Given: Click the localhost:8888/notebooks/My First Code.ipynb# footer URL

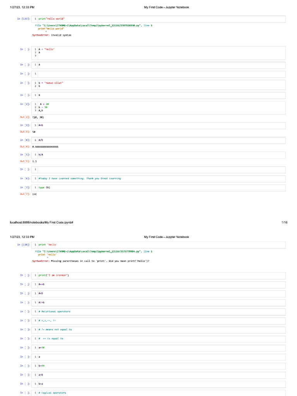Looking at the screenshot, I should pyautogui.click(x=41, y=222).
